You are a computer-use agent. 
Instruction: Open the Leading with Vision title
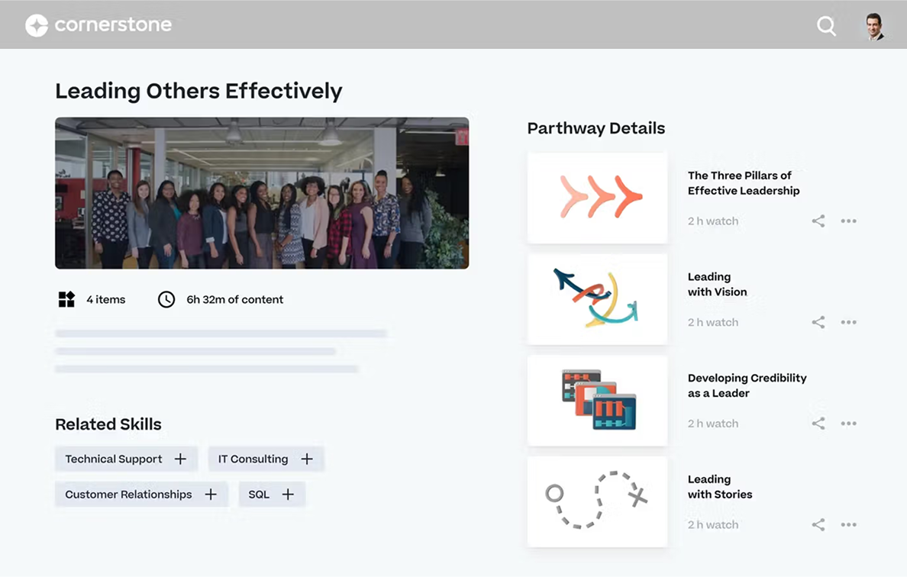click(717, 284)
